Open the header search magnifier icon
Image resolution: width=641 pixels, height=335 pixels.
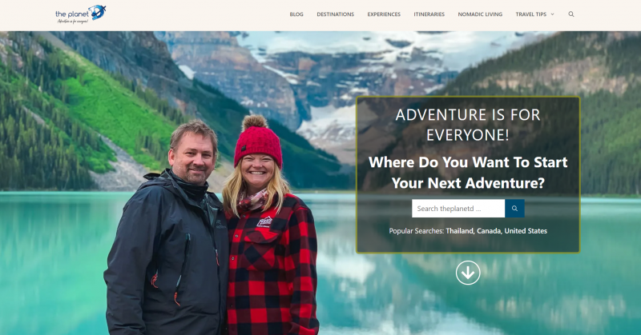click(571, 14)
